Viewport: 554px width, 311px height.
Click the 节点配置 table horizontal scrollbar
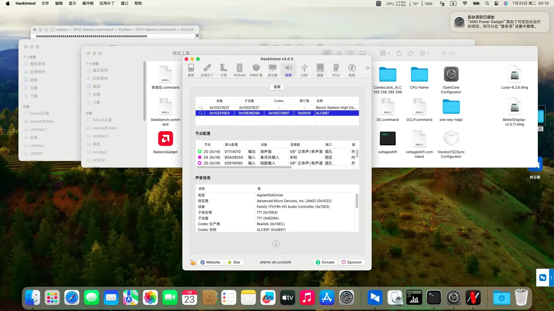point(244,167)
